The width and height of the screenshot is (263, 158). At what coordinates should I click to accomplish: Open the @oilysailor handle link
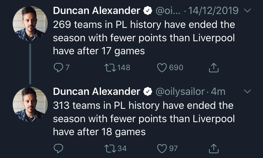179,91
